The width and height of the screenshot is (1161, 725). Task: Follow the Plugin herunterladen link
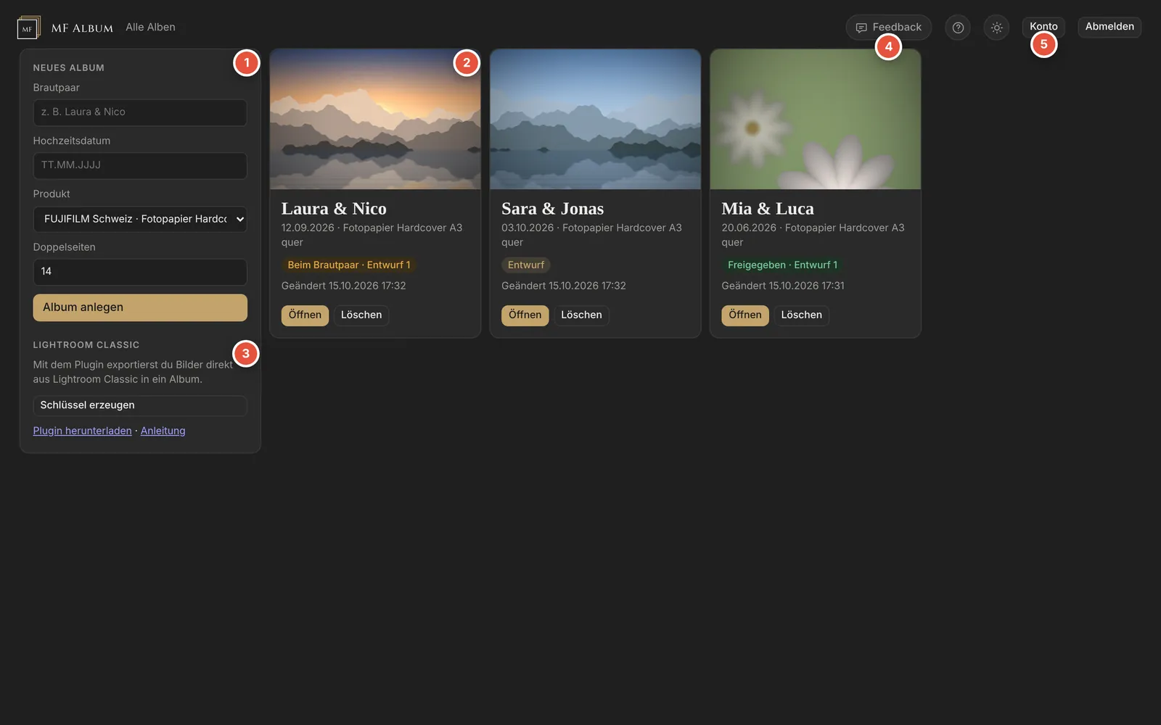(x=82, y=431)
